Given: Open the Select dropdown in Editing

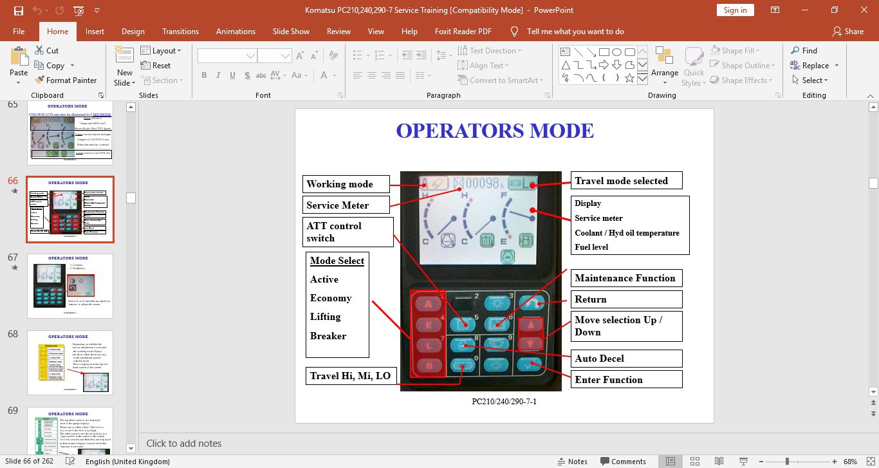Looking at the screenshot, I should click(x=809, y=80).
